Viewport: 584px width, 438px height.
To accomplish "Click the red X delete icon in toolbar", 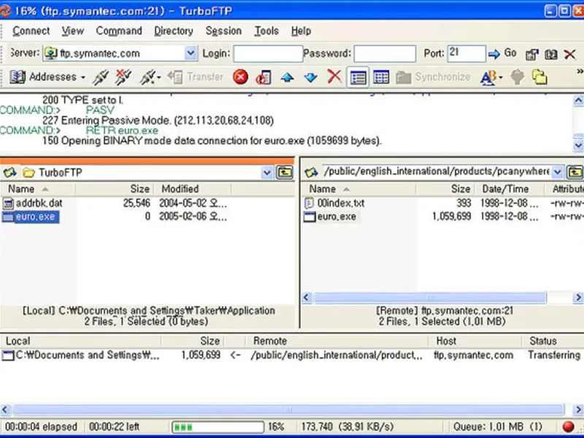I will pos(334,77).
